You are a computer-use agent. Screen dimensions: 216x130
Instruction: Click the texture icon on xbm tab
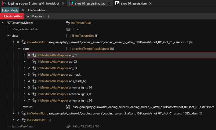coord(117,3)
